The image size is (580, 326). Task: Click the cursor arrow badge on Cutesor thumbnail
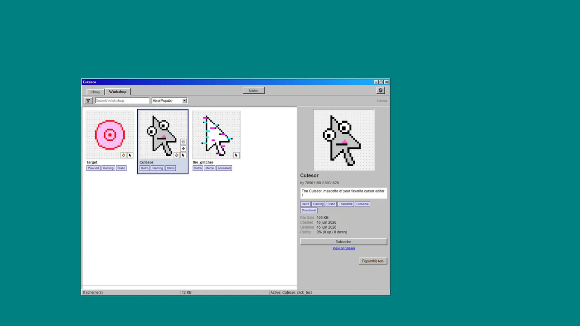(183, 155)
